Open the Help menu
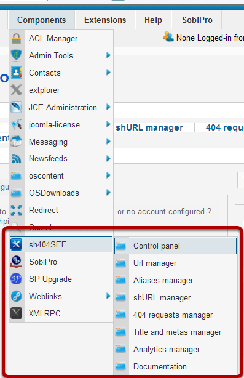 pyautogui.click(x=153, y=20)
